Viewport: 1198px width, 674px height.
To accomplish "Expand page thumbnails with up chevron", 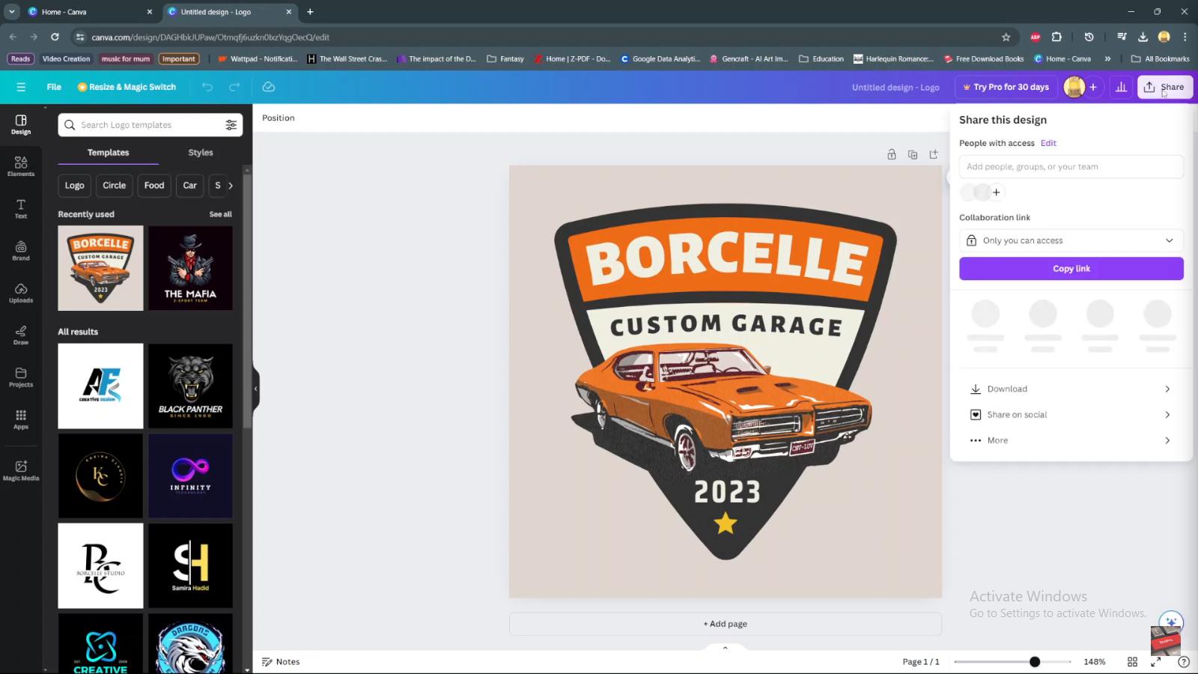I will [x=725, y=648].
